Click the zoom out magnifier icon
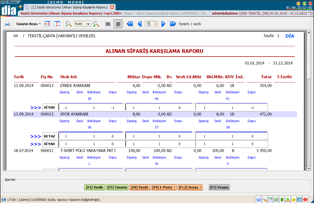 tap(69, 24)
